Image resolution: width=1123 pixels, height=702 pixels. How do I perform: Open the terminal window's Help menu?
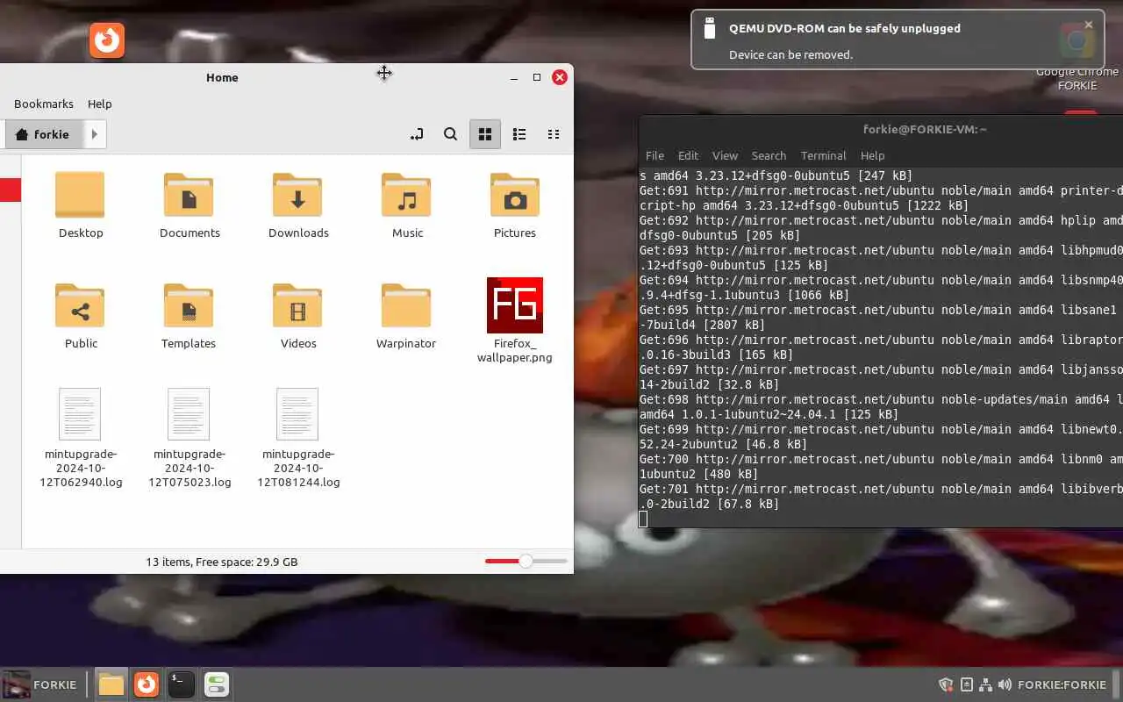click(872, 155)
